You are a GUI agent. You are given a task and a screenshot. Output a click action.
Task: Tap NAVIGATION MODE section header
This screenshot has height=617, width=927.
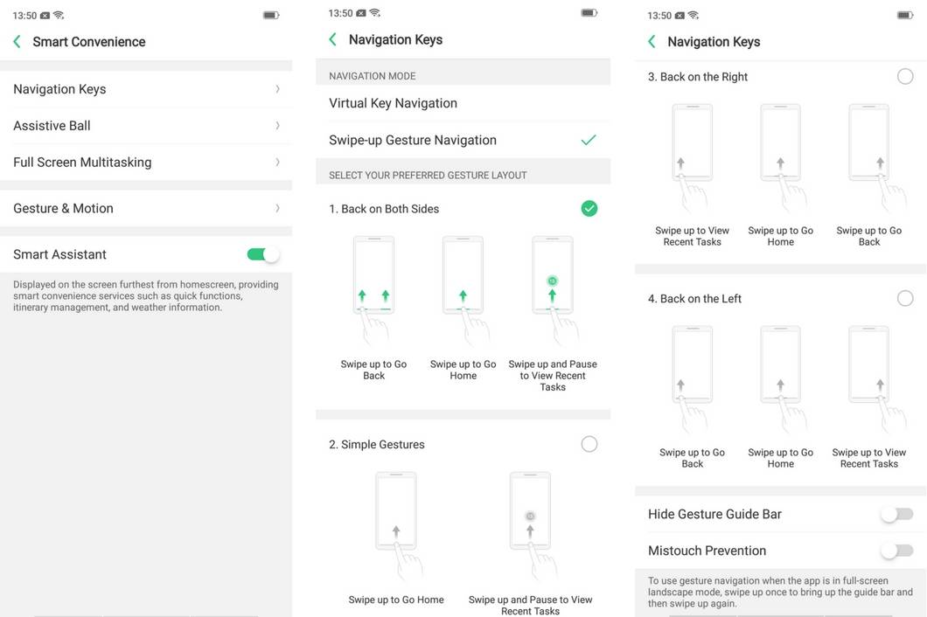(373, 76)
